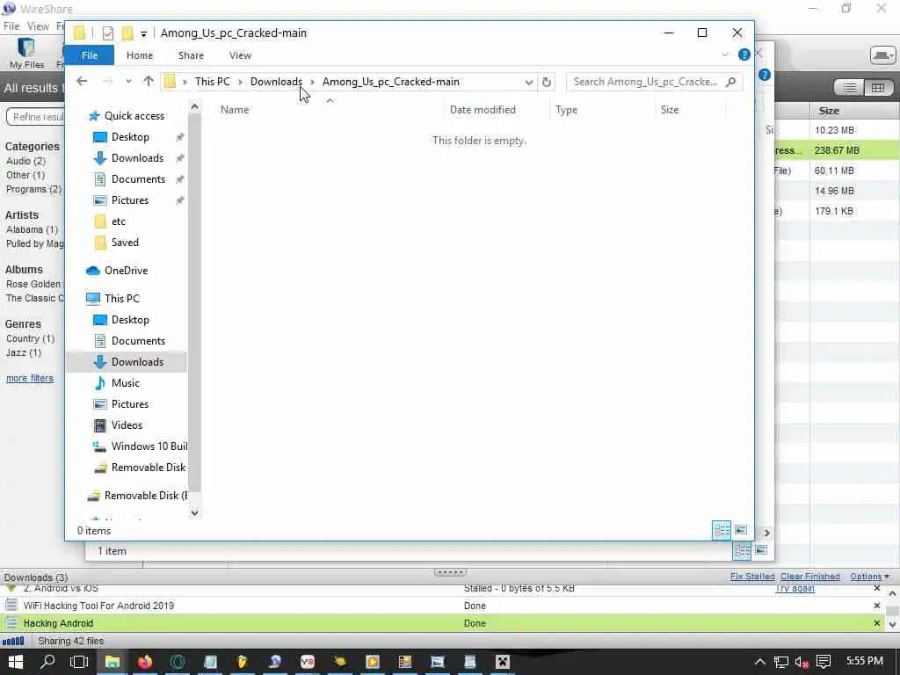Open Explorer help question mark icon
This screenshot has width=900, height=675.
coord(744,55)
